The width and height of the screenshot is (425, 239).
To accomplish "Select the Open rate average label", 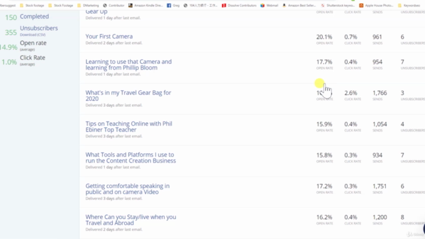I will [x=33, y=42].
